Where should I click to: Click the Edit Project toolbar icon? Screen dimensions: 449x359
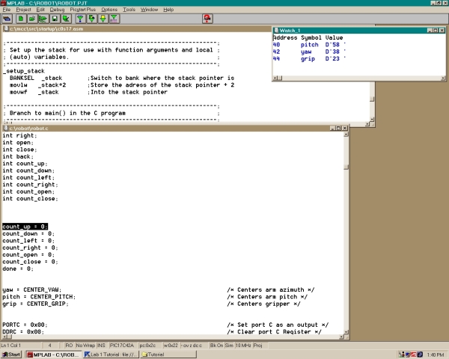[66, 19]
